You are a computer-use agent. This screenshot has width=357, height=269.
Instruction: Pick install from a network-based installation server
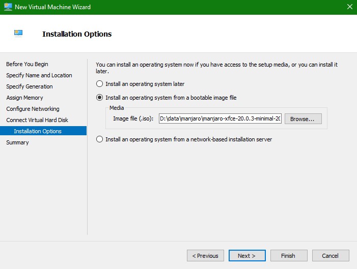pos(100,139)
